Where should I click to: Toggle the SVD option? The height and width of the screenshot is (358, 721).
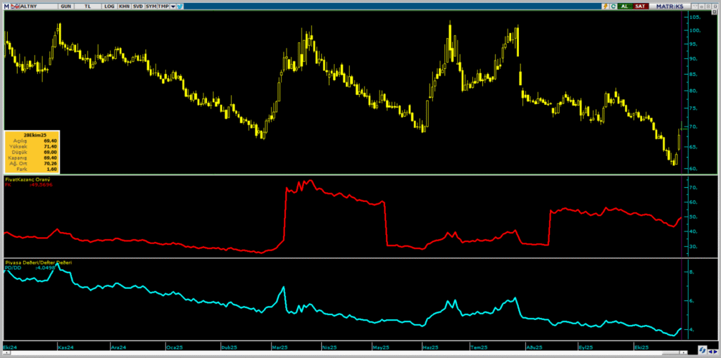click(137, 6)
